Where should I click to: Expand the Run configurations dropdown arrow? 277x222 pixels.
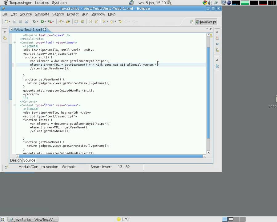45,22
